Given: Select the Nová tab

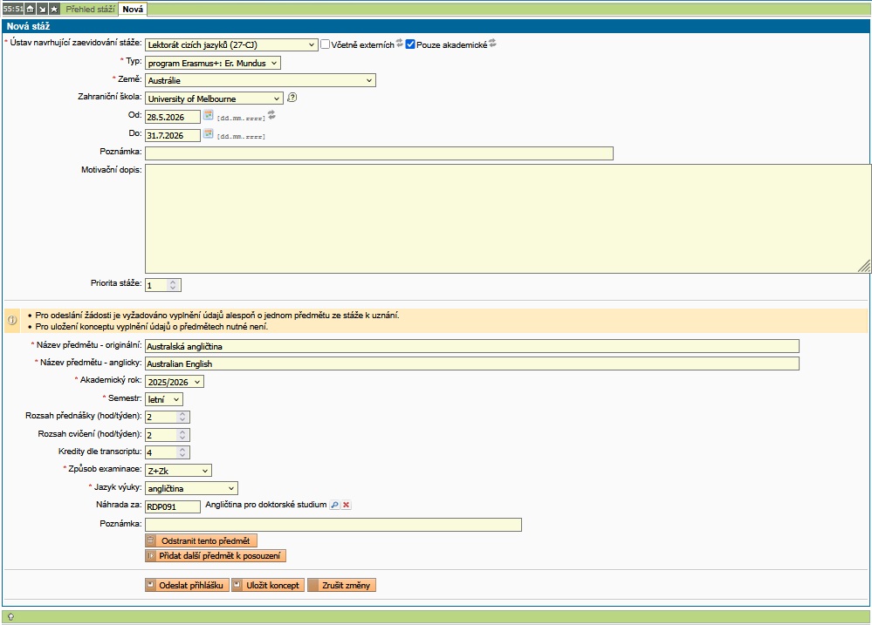Looking at the screenshot, I should [133, 9].
